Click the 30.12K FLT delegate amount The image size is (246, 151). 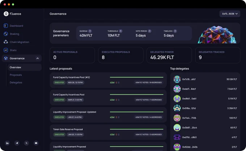coord(232,79)
